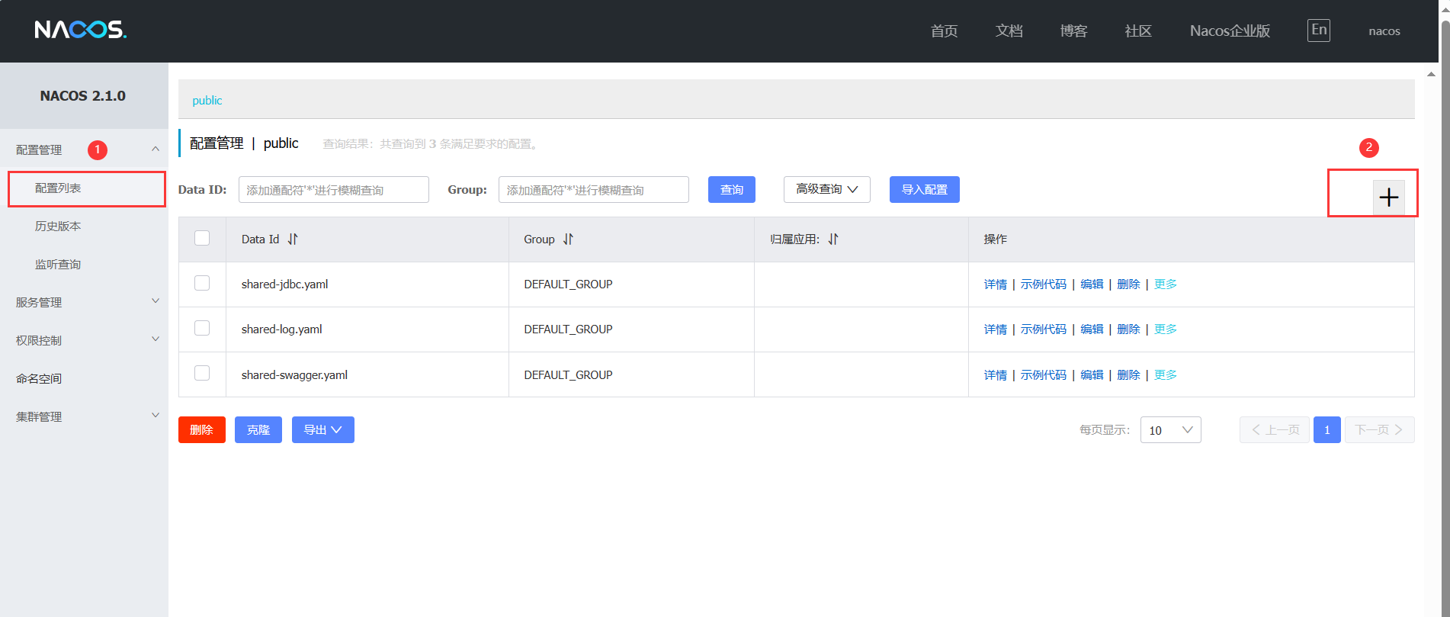1450x617 pixels.
Task: Click 删除 link for shared-log.yaml
Action: pyautogui.click(x=1128, y=329)
